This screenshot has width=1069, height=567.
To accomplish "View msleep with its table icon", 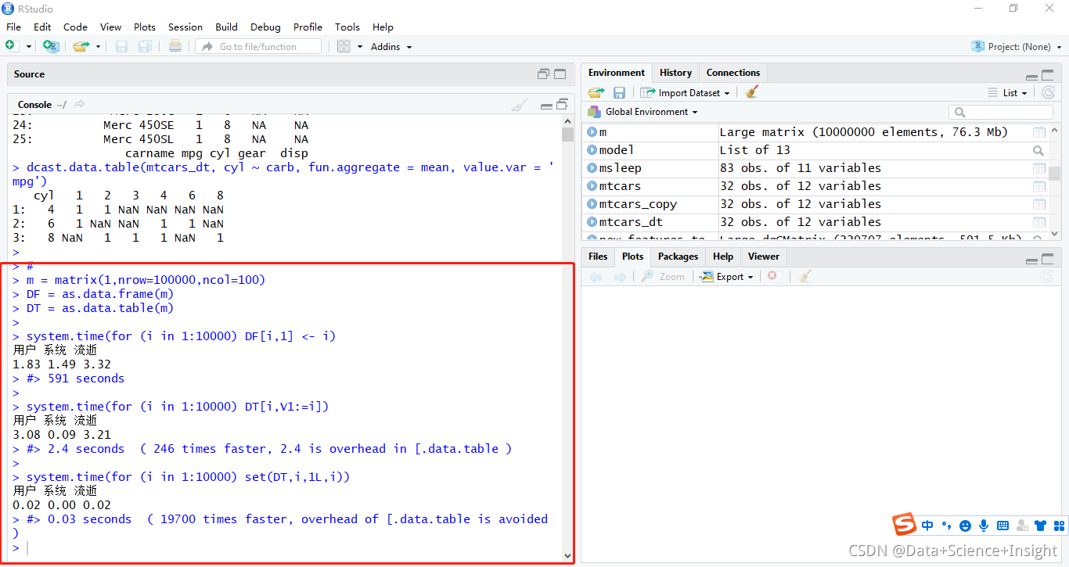I will click(1039, 168).
